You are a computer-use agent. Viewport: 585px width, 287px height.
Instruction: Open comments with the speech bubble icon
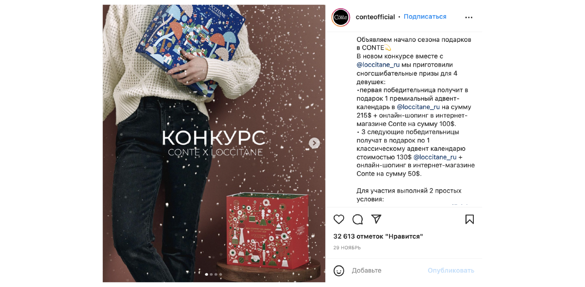357,219
